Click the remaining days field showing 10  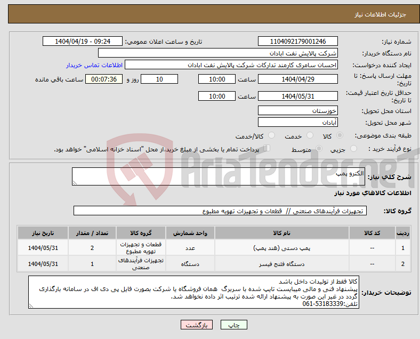(x=159, y=79)
